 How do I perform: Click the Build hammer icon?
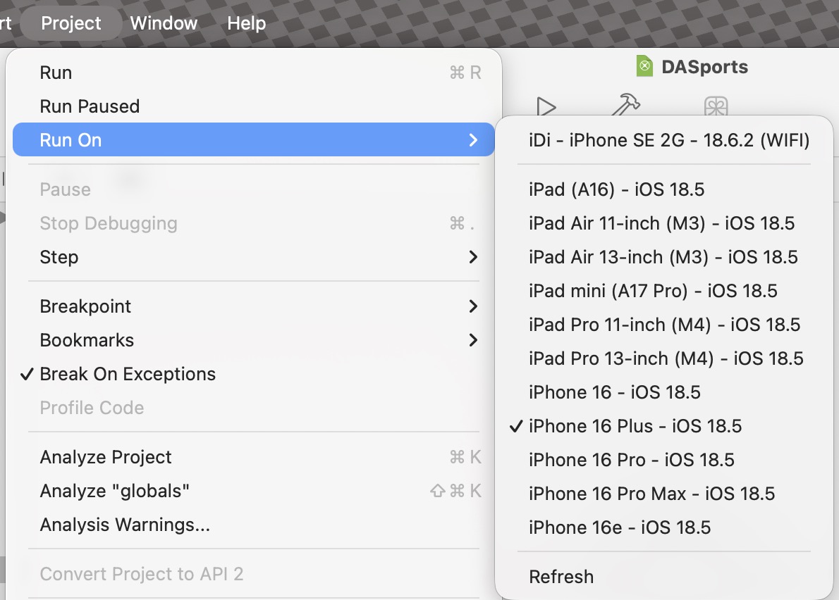625,106
